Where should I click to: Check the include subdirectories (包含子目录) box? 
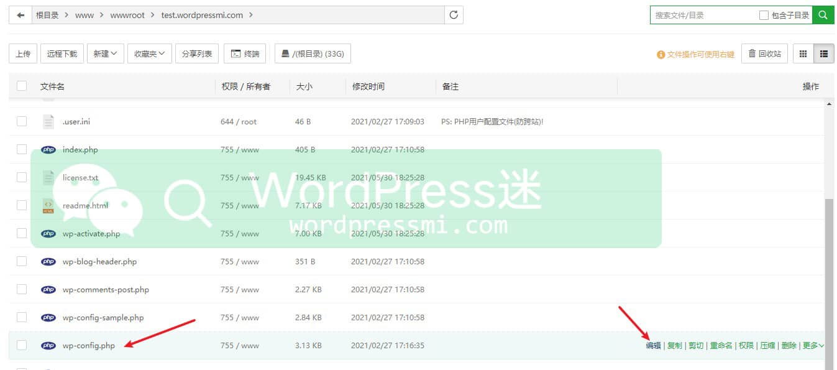click(764, 16)
